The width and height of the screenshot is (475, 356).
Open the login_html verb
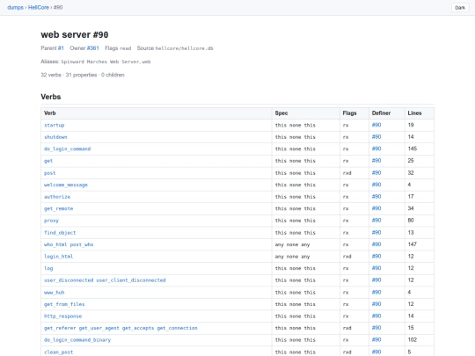[58, 257]
